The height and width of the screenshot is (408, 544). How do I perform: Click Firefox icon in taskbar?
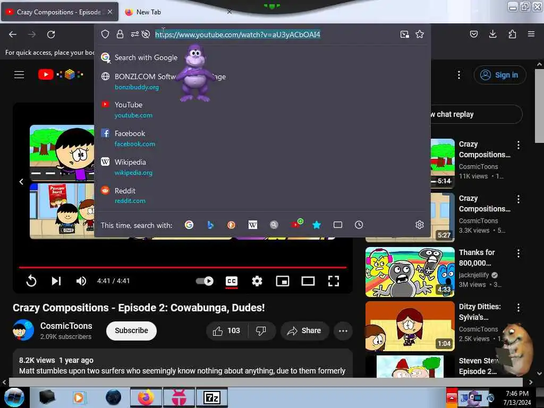pyautogui.click(x=146, y=397)
